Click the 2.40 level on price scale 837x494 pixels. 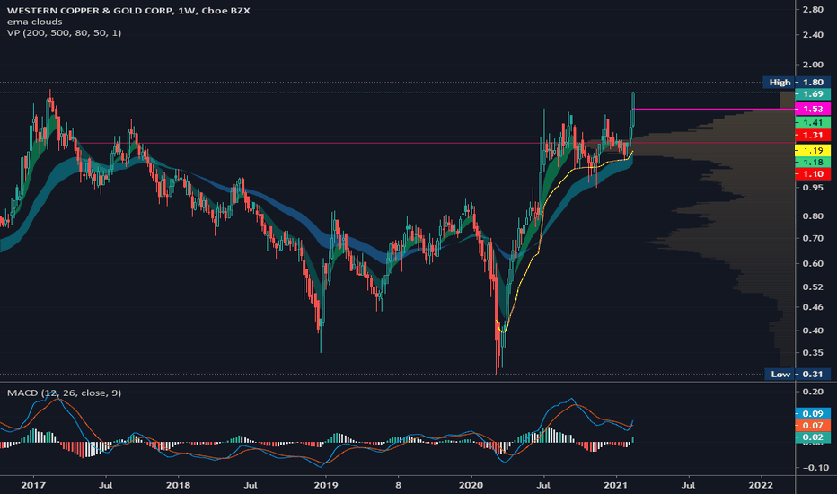pyautogui.click(x=813, y=35)
